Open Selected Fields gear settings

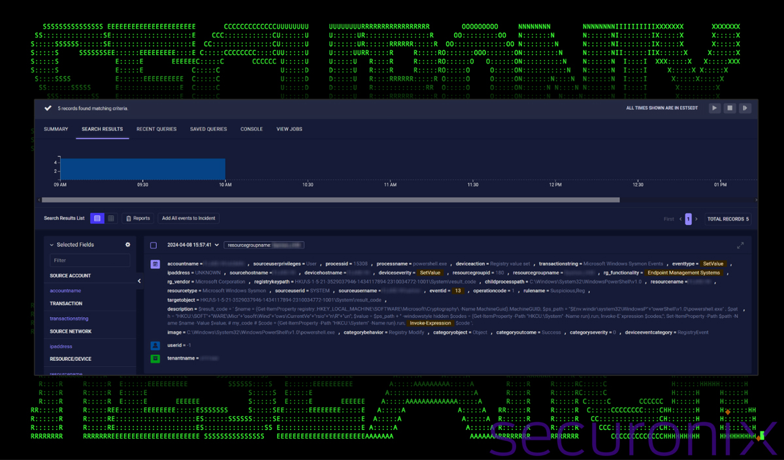(x=128, y=245)
